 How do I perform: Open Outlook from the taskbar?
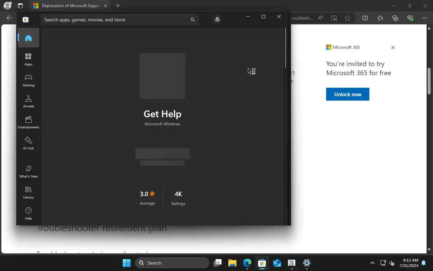click(x=277, y=263)
